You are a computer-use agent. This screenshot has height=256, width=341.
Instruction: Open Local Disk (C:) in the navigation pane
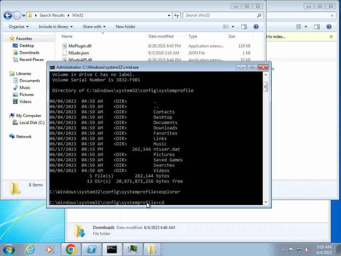(x=32, y=123)
